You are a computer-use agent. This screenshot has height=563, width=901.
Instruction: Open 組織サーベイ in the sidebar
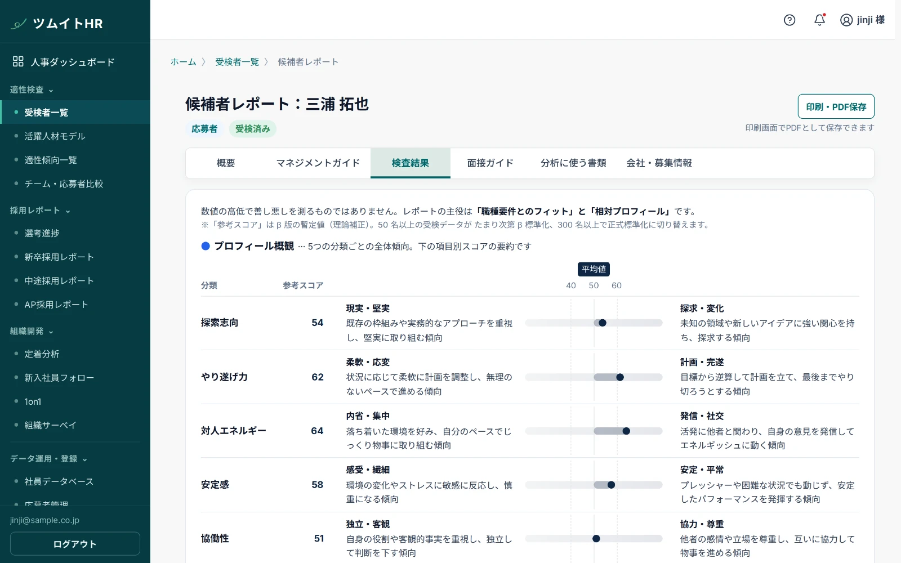75,425
